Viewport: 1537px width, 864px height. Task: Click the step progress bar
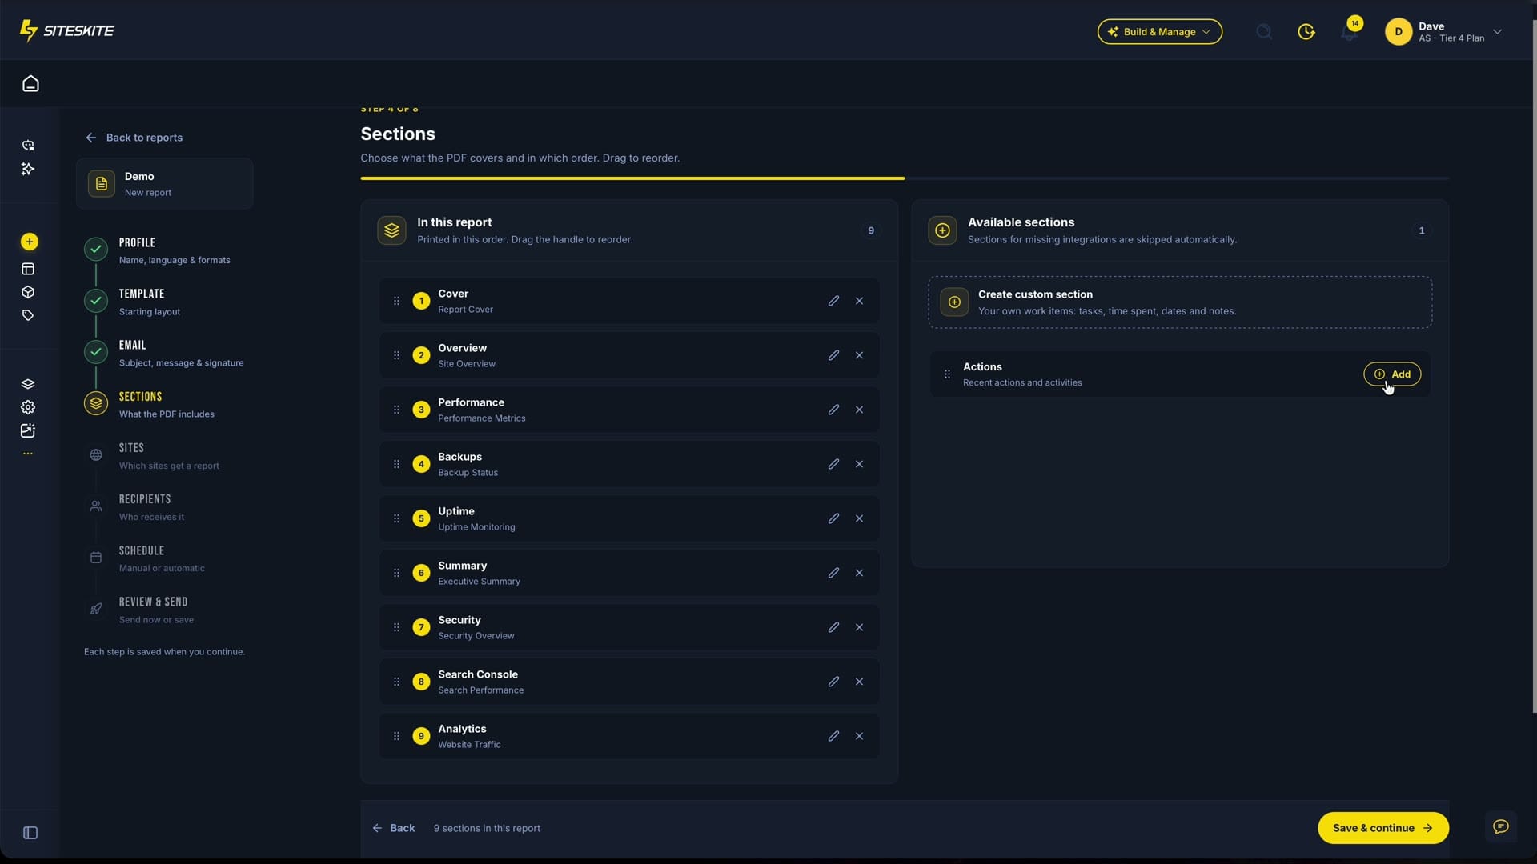905,178
